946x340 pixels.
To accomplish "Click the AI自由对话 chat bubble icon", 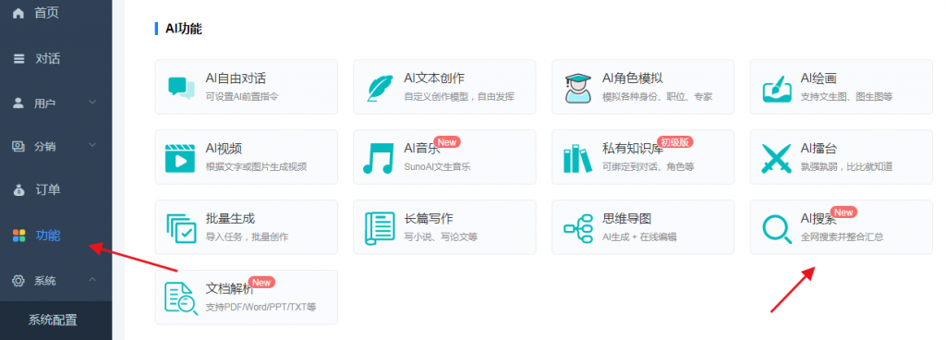I will (x=181, y=88).
